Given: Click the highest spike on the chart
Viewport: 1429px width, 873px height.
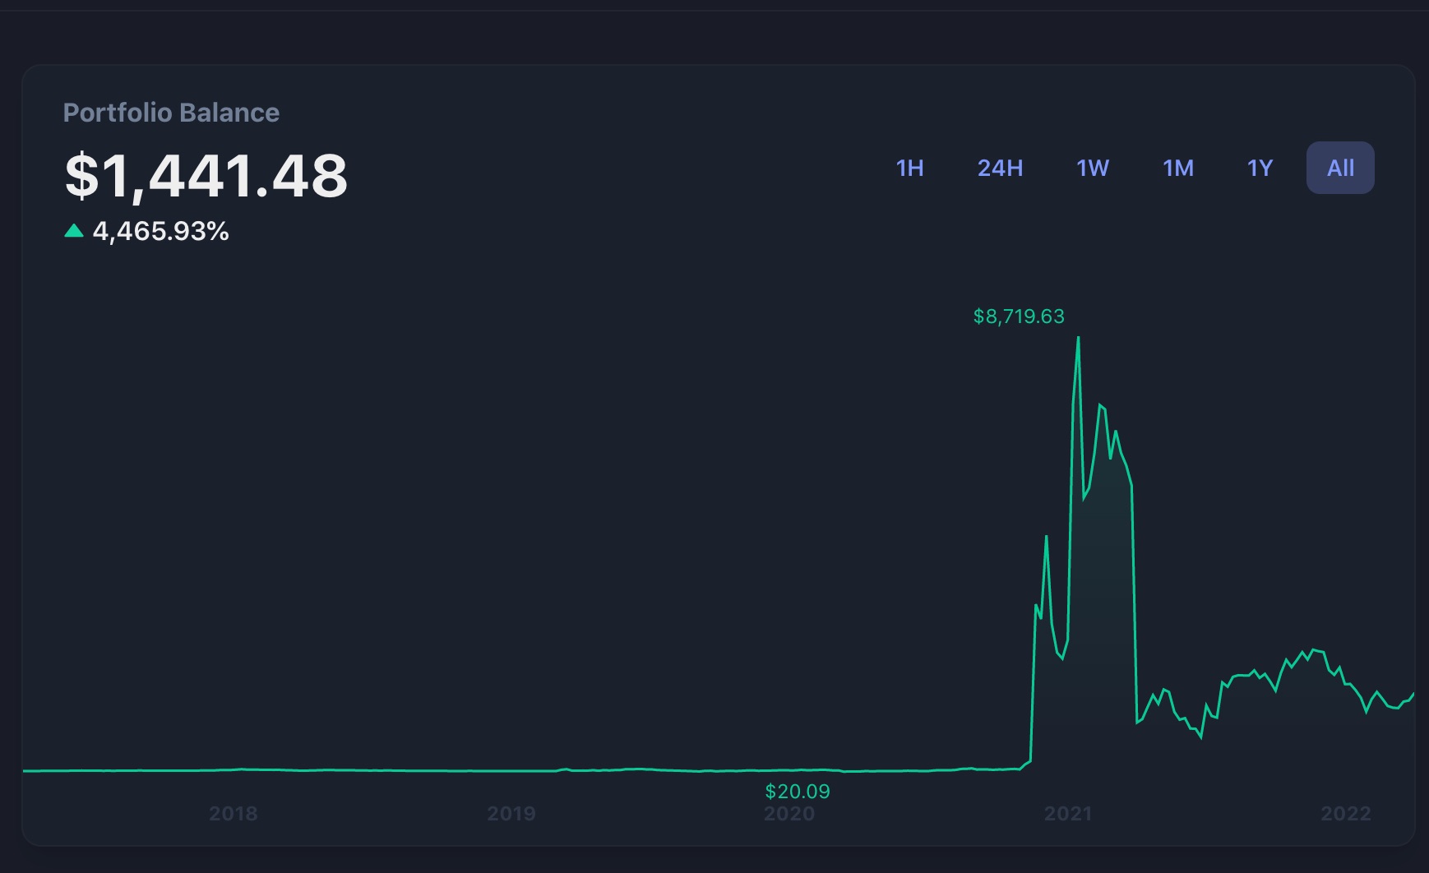Looking at the screenshot, I should pos(1078,337).
